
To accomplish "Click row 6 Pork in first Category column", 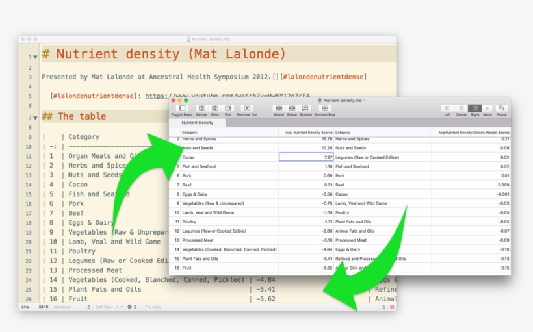I will [x=230, y=175].
